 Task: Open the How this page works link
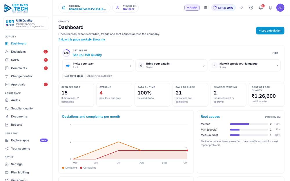[x=74, y=39]
